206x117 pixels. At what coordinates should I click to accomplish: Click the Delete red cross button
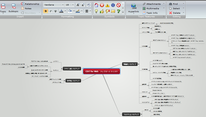[175, 13]
